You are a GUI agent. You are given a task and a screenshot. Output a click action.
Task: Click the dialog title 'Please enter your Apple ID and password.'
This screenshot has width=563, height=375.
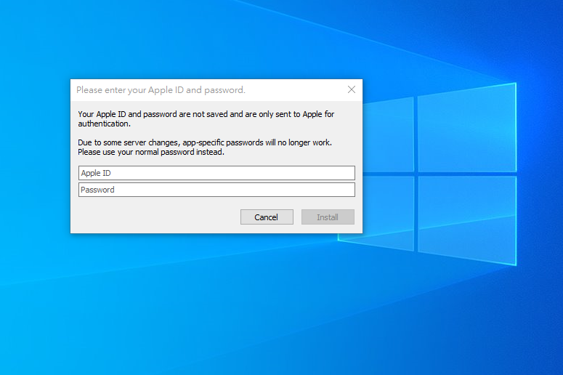pos(161,90)
